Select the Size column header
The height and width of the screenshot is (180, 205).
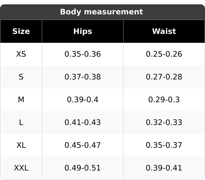click(21, 31)
